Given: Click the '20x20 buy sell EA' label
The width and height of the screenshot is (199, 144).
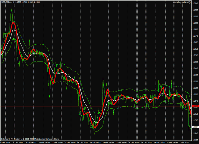Looking at the screenshot, I should pos(181,2).
